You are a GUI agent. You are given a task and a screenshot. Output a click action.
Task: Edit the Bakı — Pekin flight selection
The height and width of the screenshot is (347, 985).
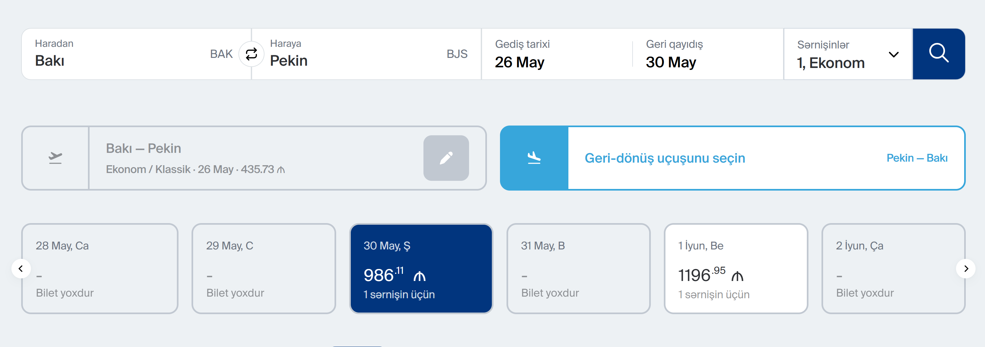click(446, 158)
